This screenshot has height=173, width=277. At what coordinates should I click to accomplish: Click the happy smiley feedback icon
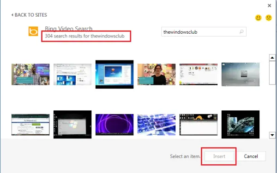(x=258, y=18)
